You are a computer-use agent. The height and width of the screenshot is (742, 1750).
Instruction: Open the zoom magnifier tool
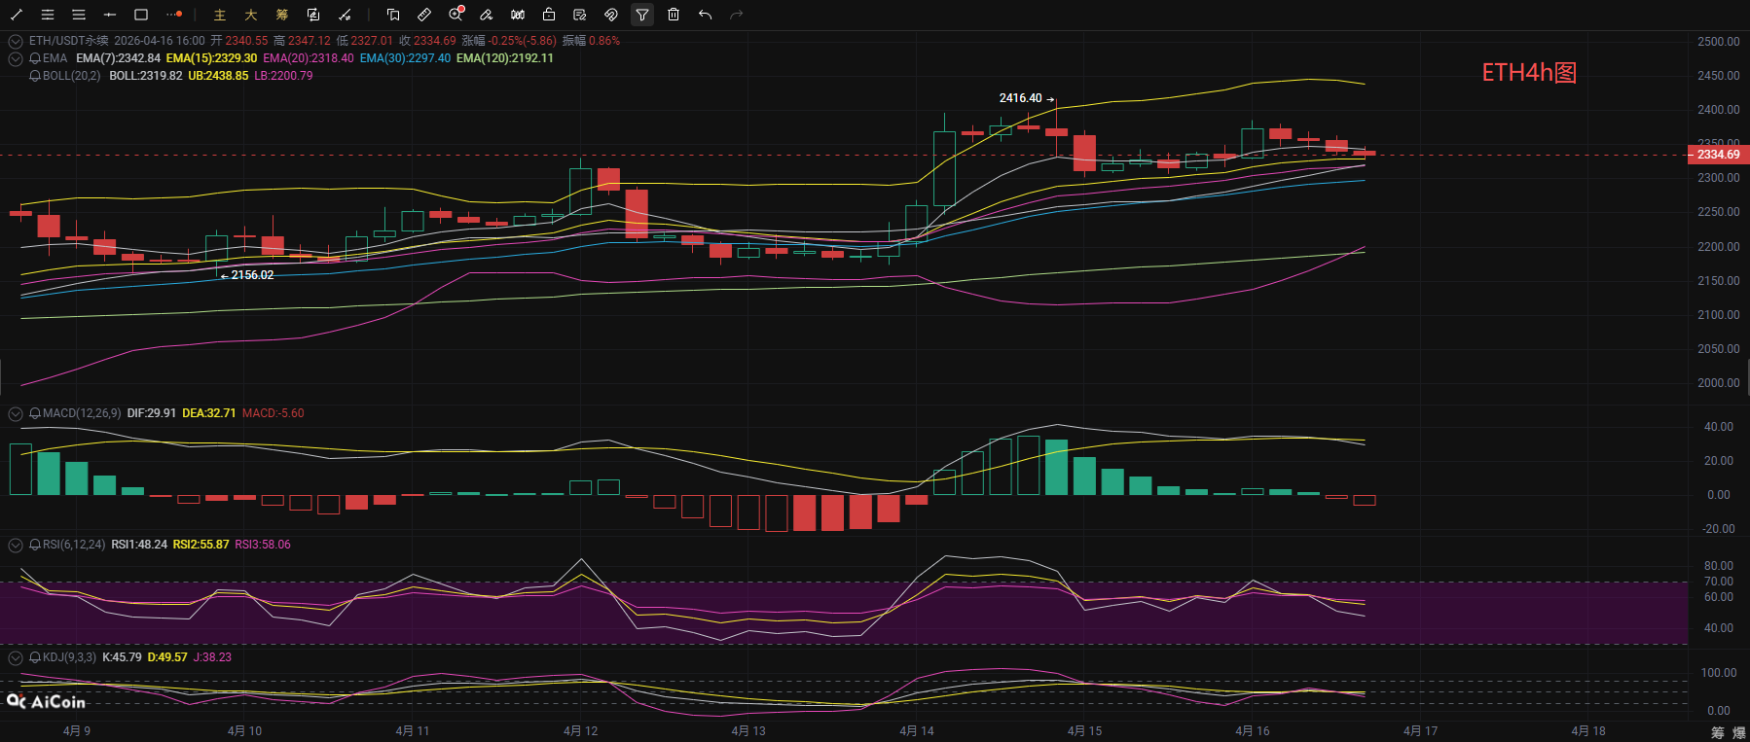[x=456, y=15]
